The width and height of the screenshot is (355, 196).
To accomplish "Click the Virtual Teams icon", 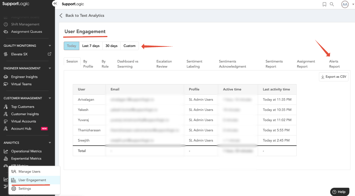I will pos(6,84).
